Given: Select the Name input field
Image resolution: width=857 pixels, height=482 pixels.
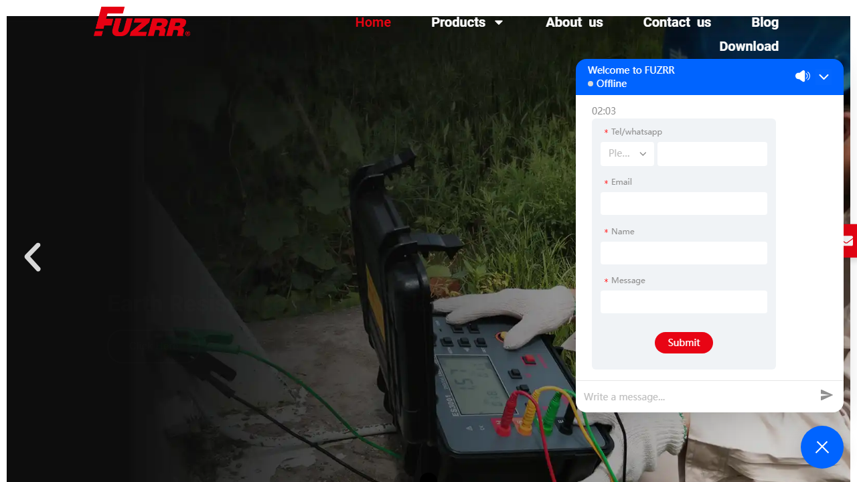Looking at the screenshot, I should click(x=684, y=253).
